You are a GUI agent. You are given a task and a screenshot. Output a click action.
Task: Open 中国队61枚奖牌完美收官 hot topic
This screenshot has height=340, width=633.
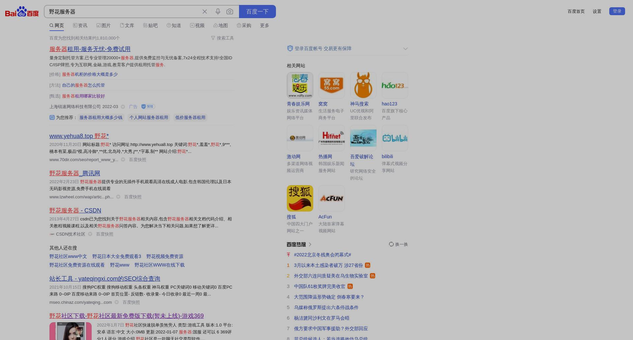(x=319, y=287)
